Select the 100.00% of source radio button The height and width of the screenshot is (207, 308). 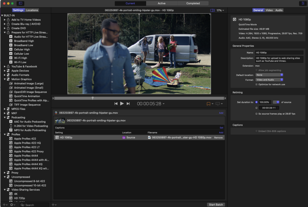tap(256, 102)
